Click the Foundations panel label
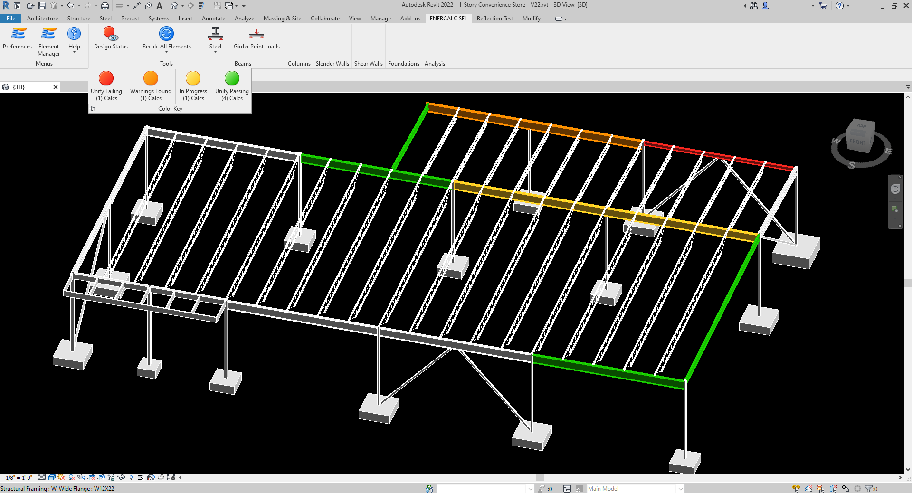912x493 pixels. (403, 64)
